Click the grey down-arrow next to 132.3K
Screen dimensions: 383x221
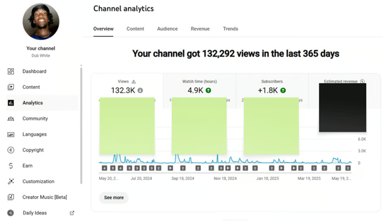click(x=140, y=91)
